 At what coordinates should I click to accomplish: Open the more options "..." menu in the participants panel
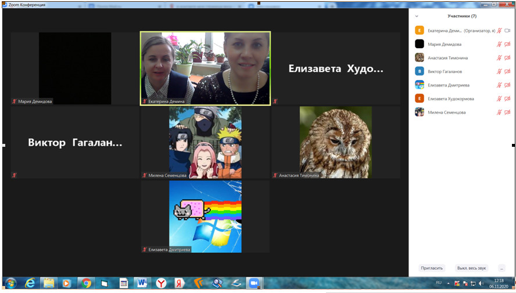[501, 268]
